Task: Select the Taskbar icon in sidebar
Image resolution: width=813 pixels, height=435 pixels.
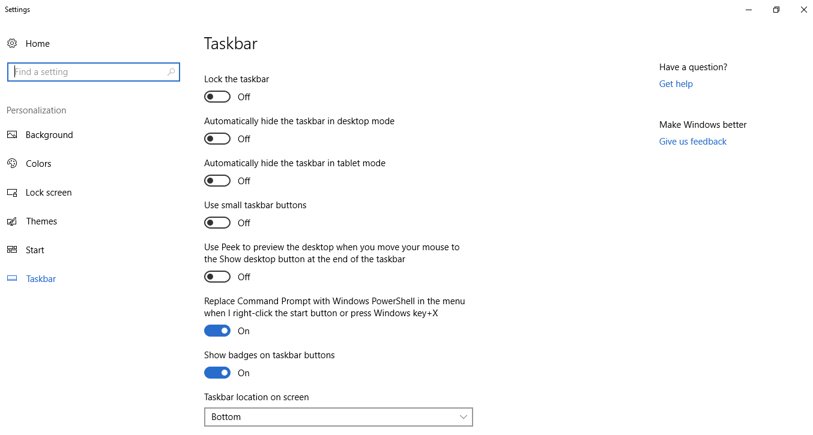Action: [x=12, y=278]
